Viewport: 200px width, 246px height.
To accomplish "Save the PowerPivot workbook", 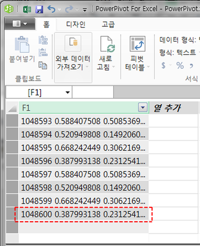I will click(x=39, y=9).
